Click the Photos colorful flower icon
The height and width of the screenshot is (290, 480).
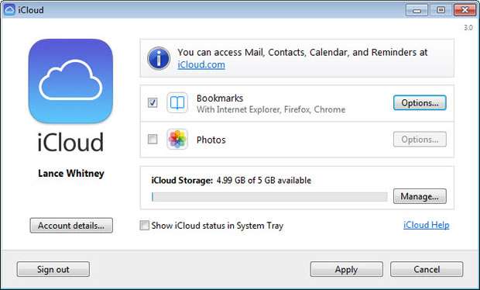click(177, 139)
